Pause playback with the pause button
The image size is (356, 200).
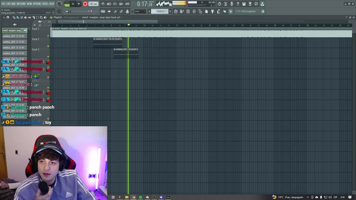point(73,4)
